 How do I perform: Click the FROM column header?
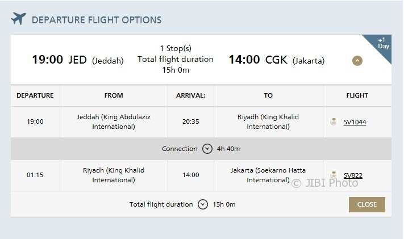coord(114,95)
